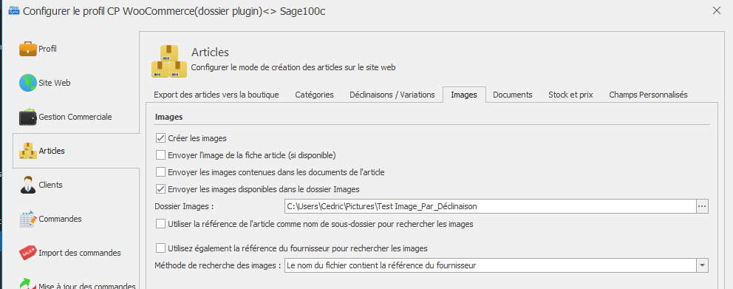Click the Articles boxes icon in sidebar

pos(28,151)
